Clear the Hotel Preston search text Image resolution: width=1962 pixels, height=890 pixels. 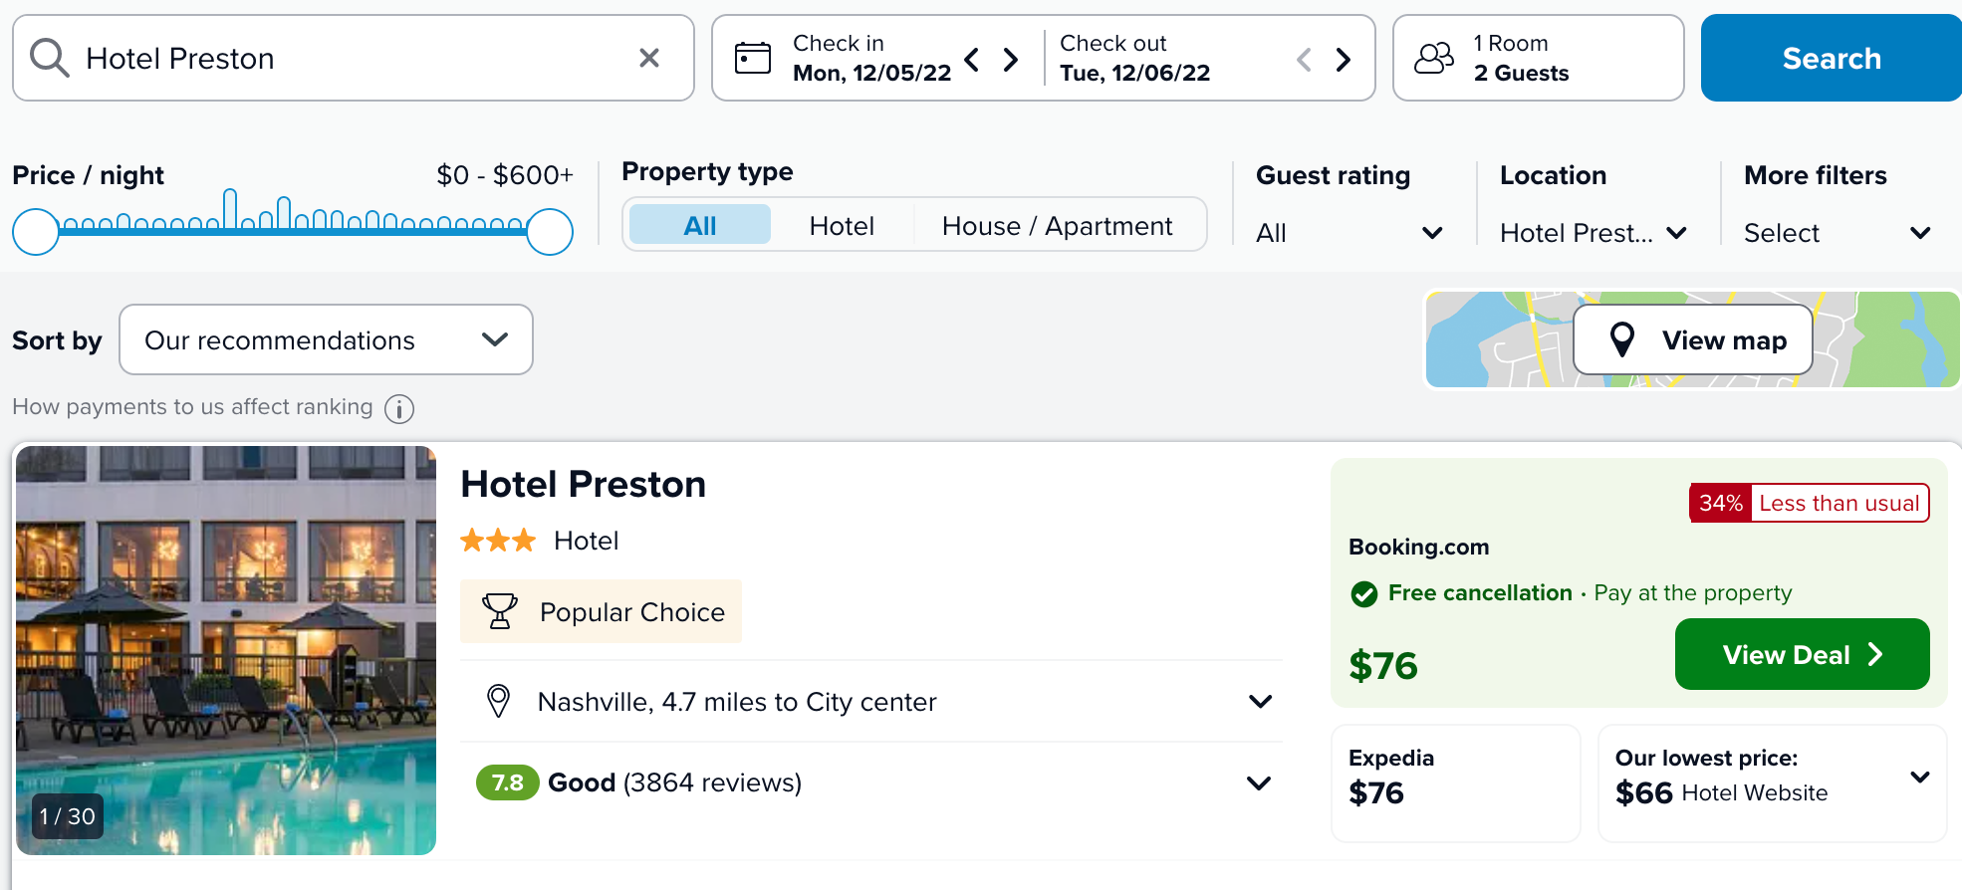[x=649, y=59]
